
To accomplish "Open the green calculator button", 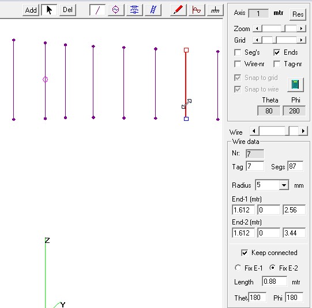I will [x=295, y=85].
